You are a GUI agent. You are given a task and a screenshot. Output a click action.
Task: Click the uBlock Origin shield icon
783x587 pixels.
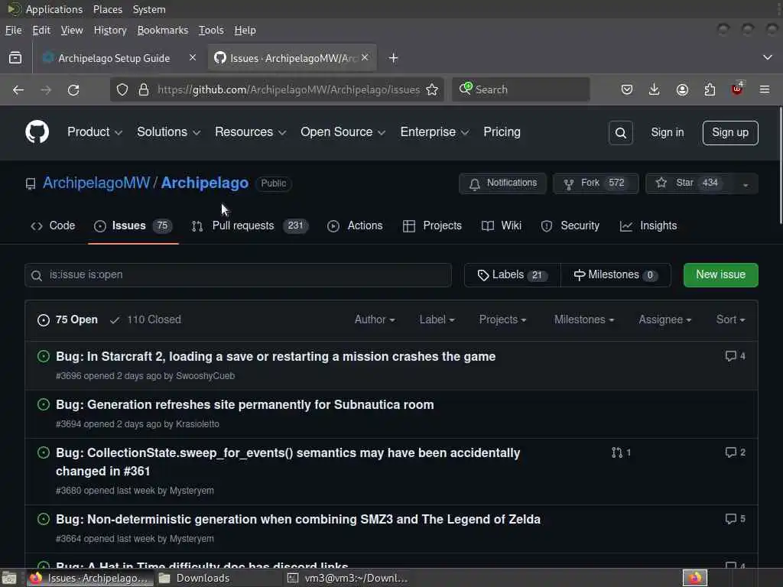[737, 89]
